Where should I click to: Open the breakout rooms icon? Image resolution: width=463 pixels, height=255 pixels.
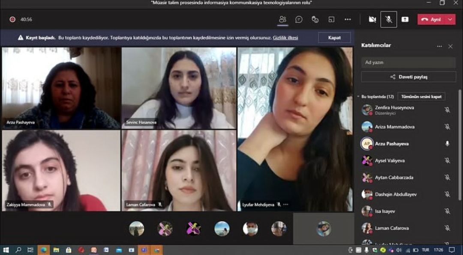[331, 19]
